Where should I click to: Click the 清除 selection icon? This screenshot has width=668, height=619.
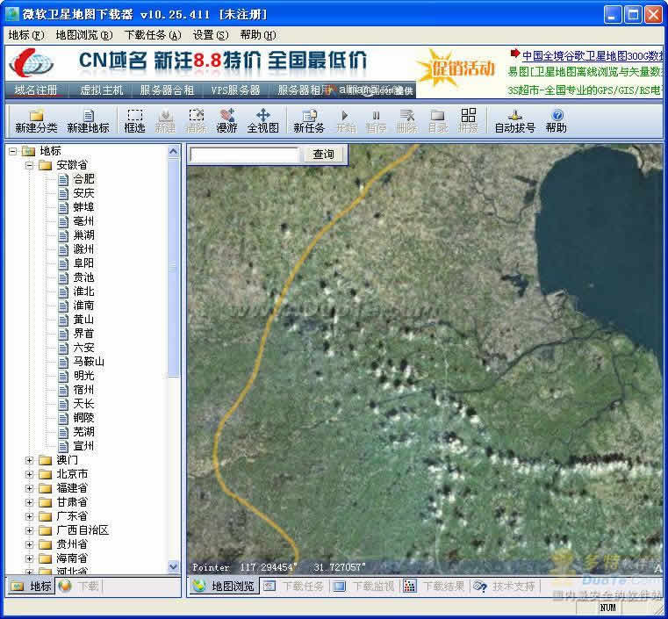pyautogui.click(x=196, y=121)
